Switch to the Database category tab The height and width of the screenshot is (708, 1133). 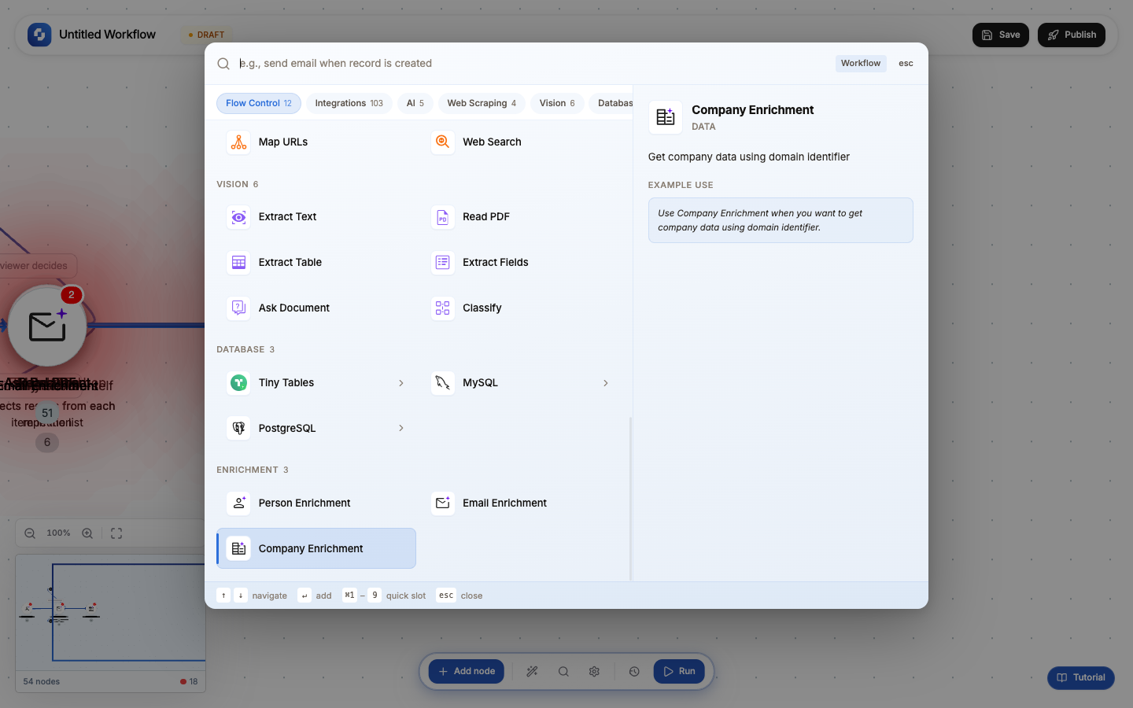click(x=611, y=103)
